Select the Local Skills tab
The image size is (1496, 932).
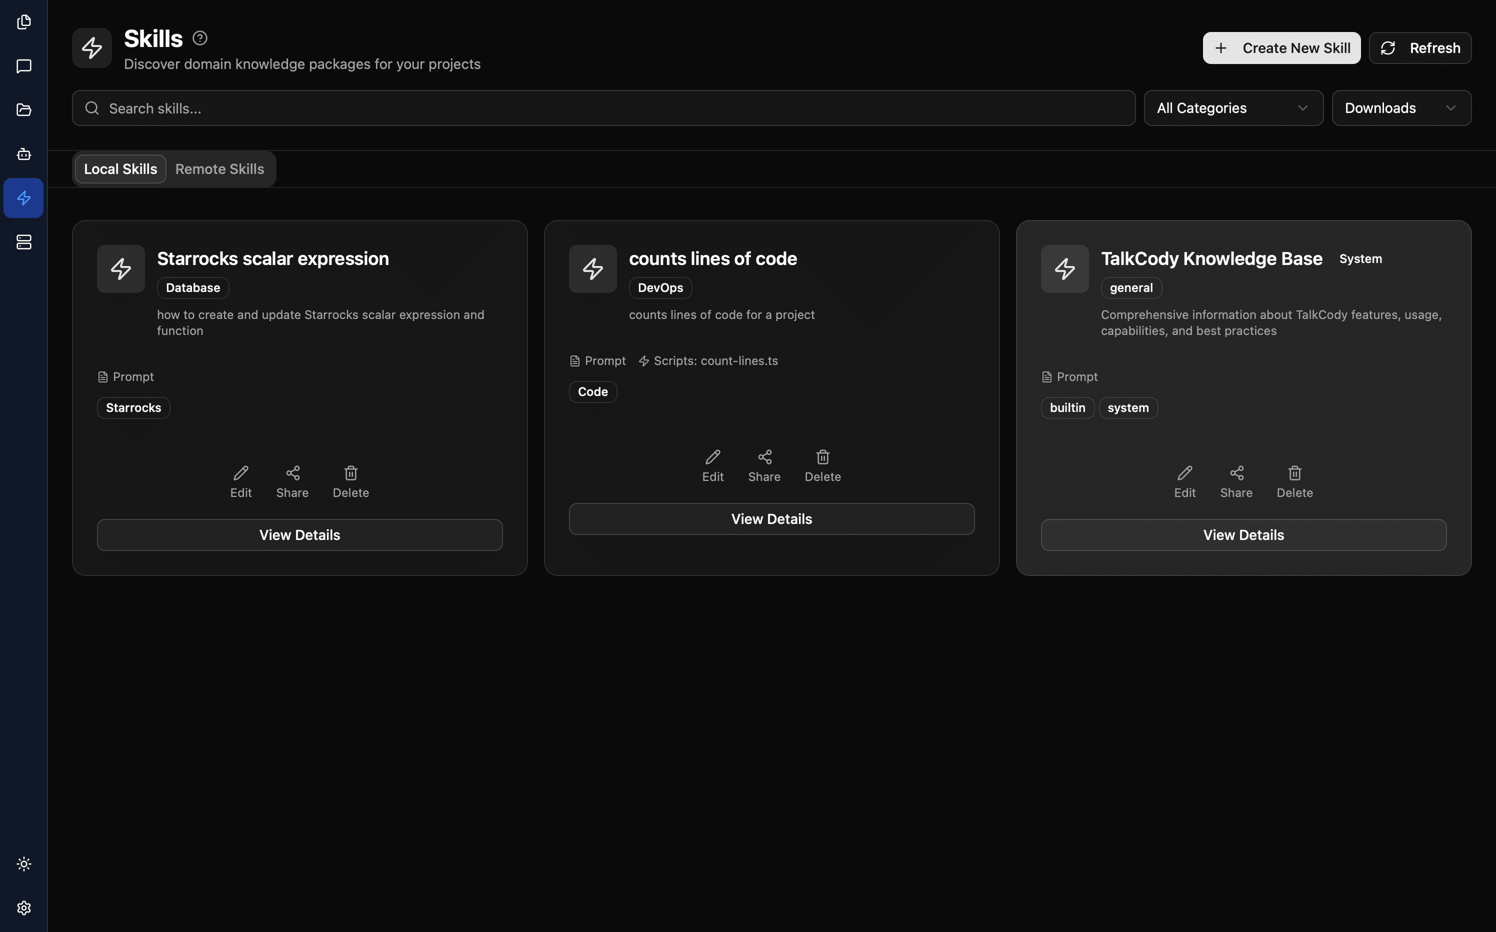(120, 169)
